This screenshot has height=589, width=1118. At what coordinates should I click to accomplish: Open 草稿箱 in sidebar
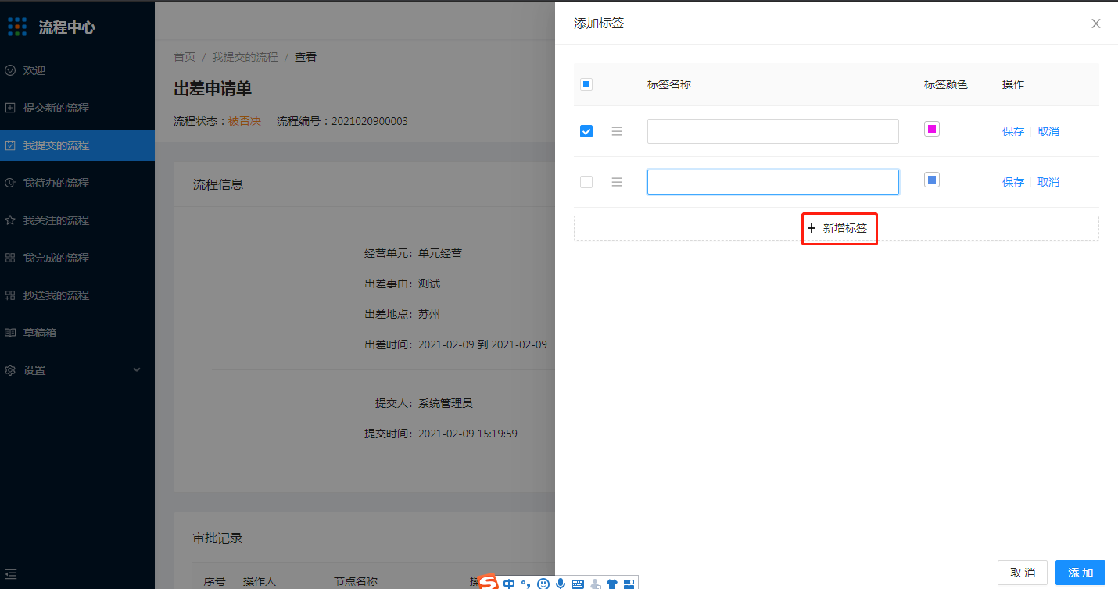click(77, 333)
